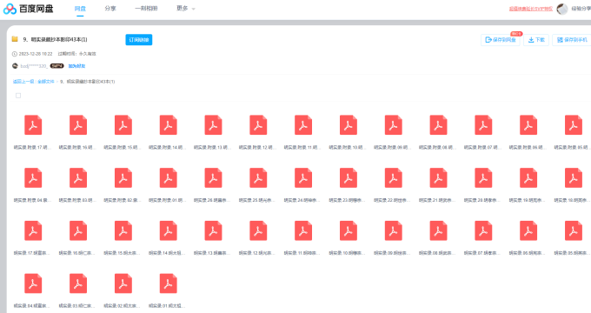Select file name text 明实录 09

pyautogui.click(x=392, y=253)
